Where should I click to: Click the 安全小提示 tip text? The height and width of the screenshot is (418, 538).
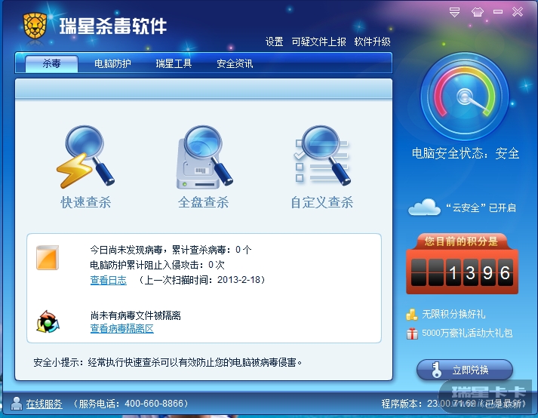(x=168, y=362)
